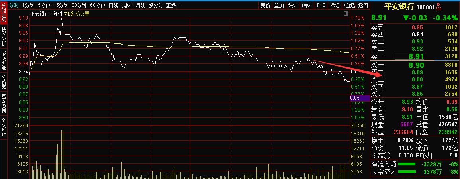Click the 最高 value 9.10
This screenshot has height=179, width=460.
[x=407, y=110]
